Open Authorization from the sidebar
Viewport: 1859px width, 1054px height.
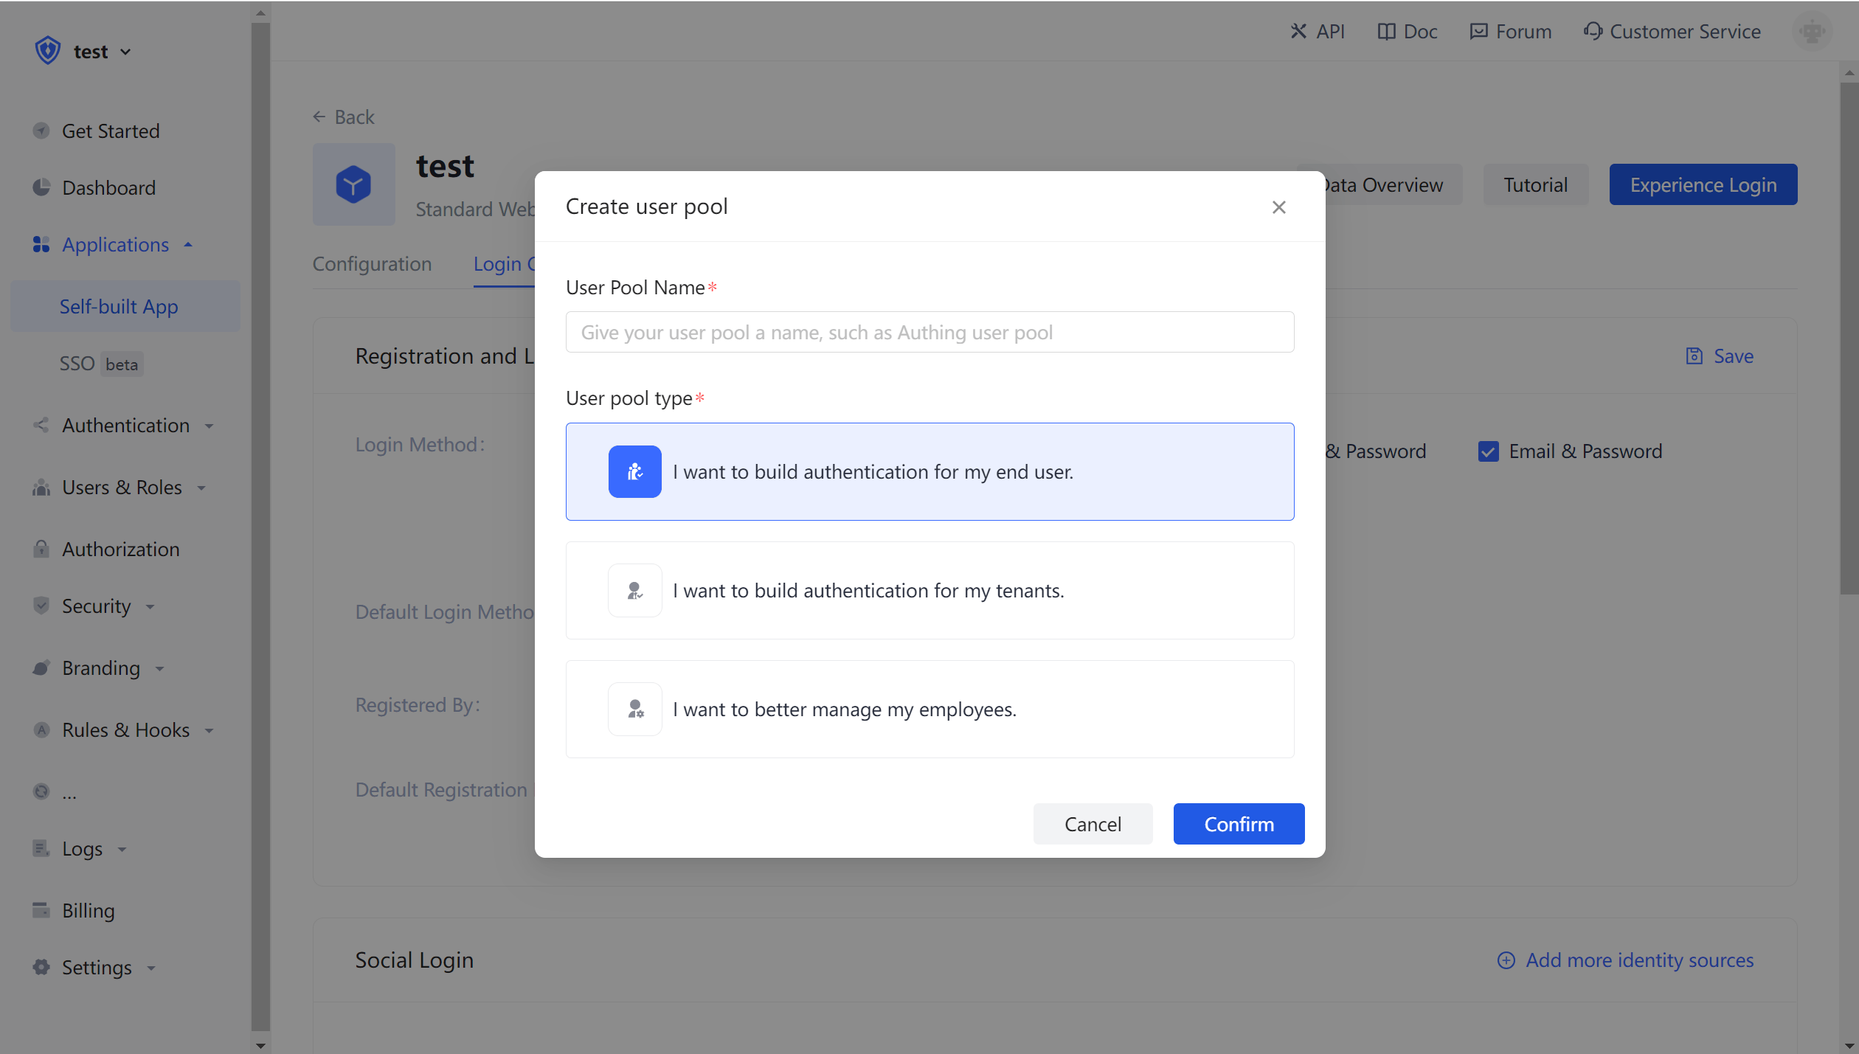click(x=120, y=549)
